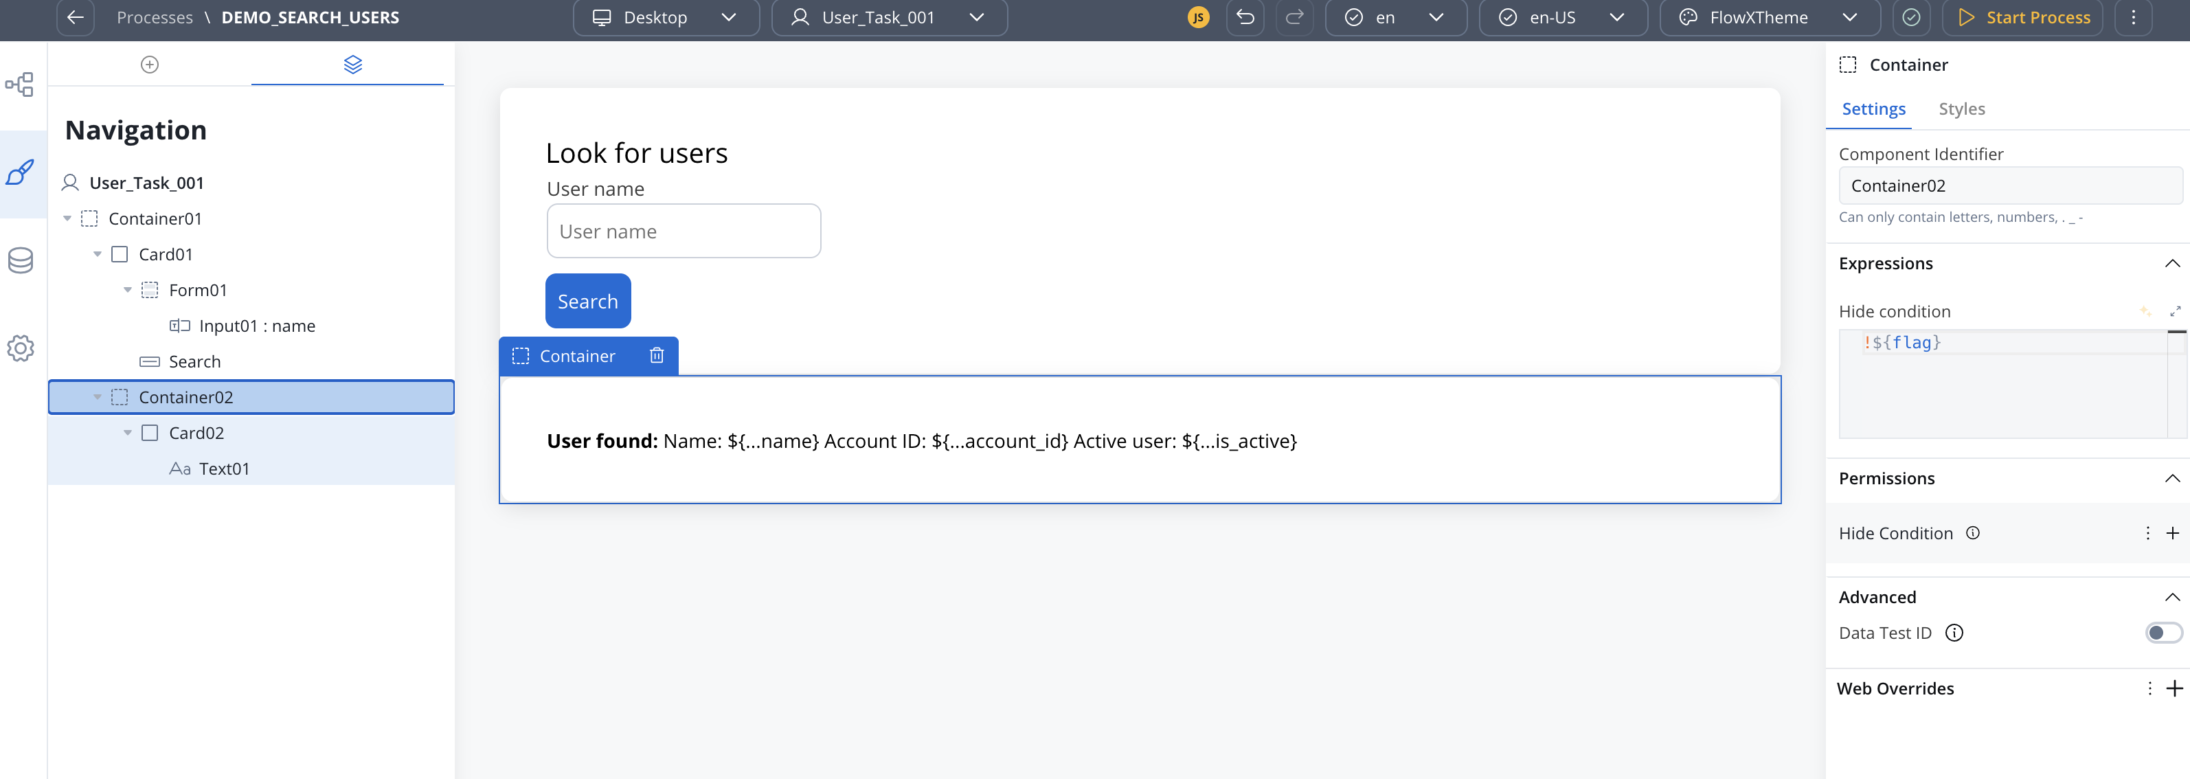2190x779 pixels.
Task: Open the Desktop platform dropdown
Action: tap(666, 17)
